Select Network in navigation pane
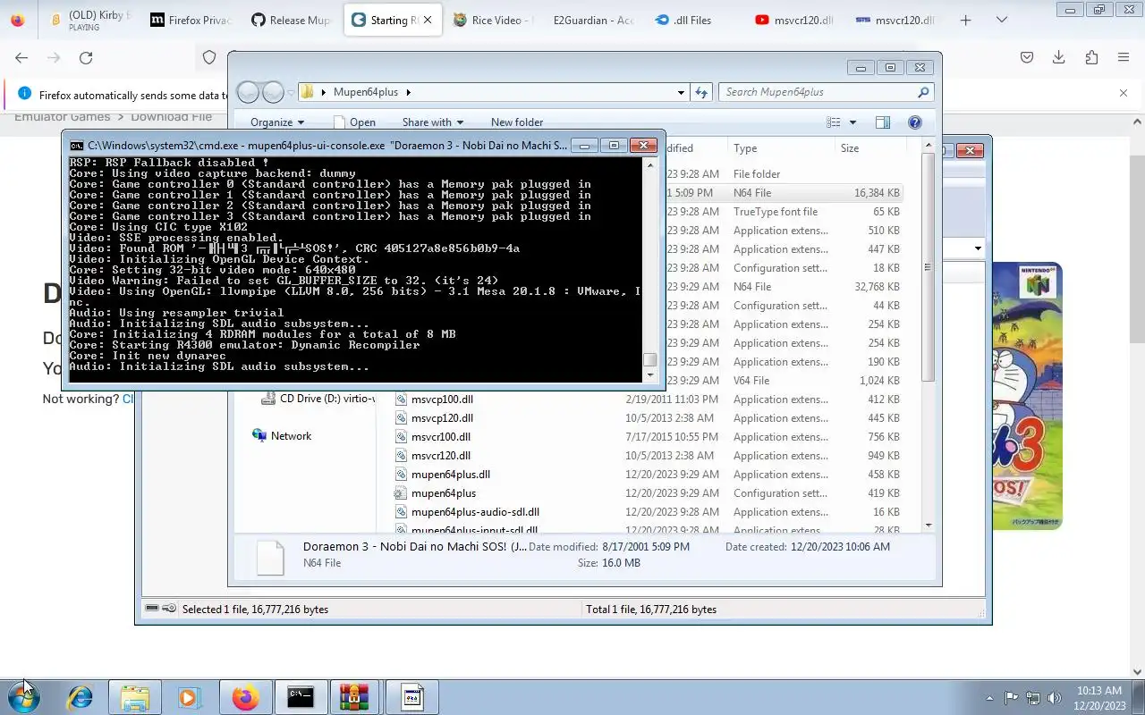 [282, 436]
